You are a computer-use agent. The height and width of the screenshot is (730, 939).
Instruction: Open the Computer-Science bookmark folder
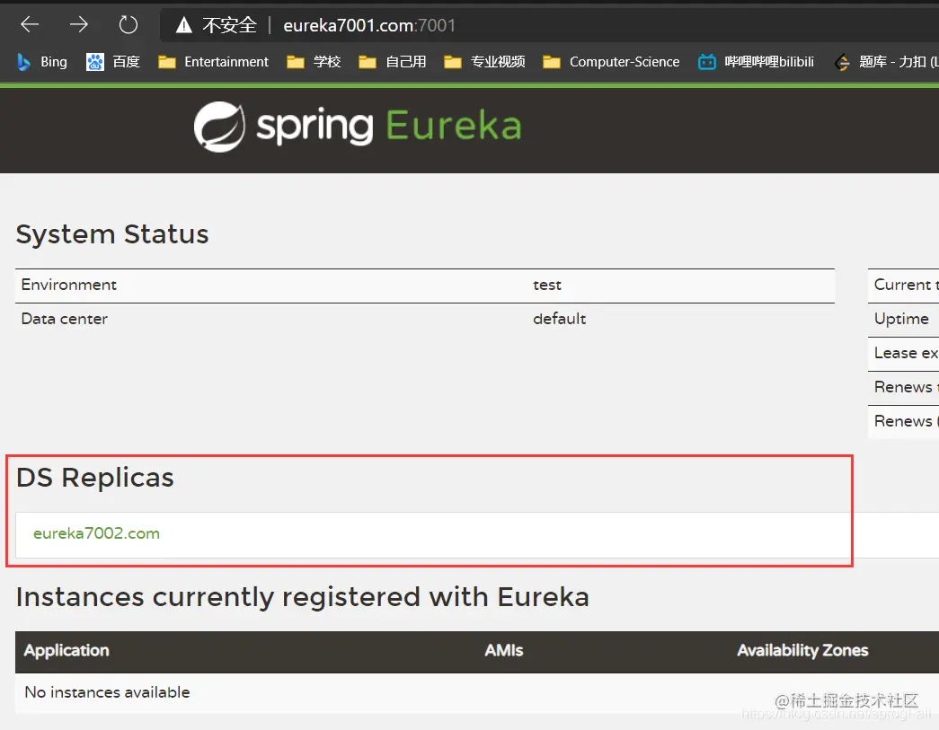click(x=611, y=62)
